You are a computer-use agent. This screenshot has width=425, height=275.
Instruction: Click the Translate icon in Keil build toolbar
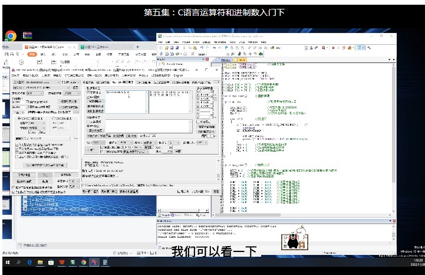click(162, 54)
